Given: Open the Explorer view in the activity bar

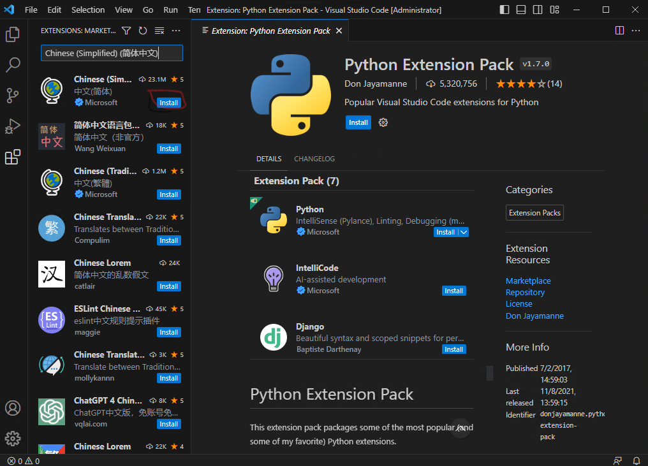Looking at the screenshot, I should 13,34.
